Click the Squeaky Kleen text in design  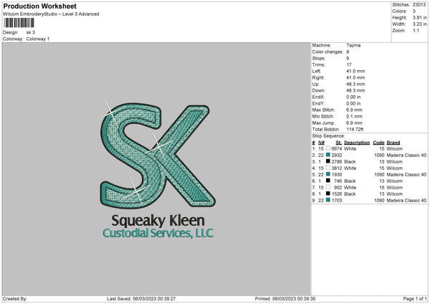pyautogui.click(x=158, y=221)
